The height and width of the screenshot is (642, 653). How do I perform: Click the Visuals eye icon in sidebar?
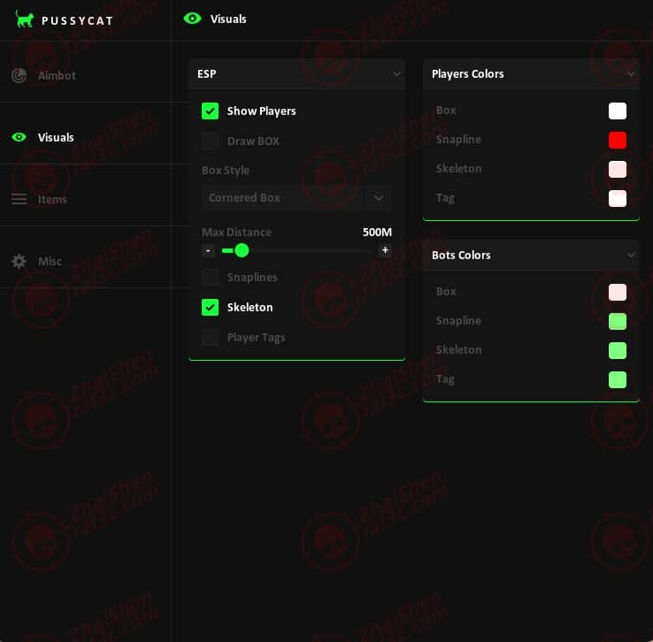[x=19, y=137]
